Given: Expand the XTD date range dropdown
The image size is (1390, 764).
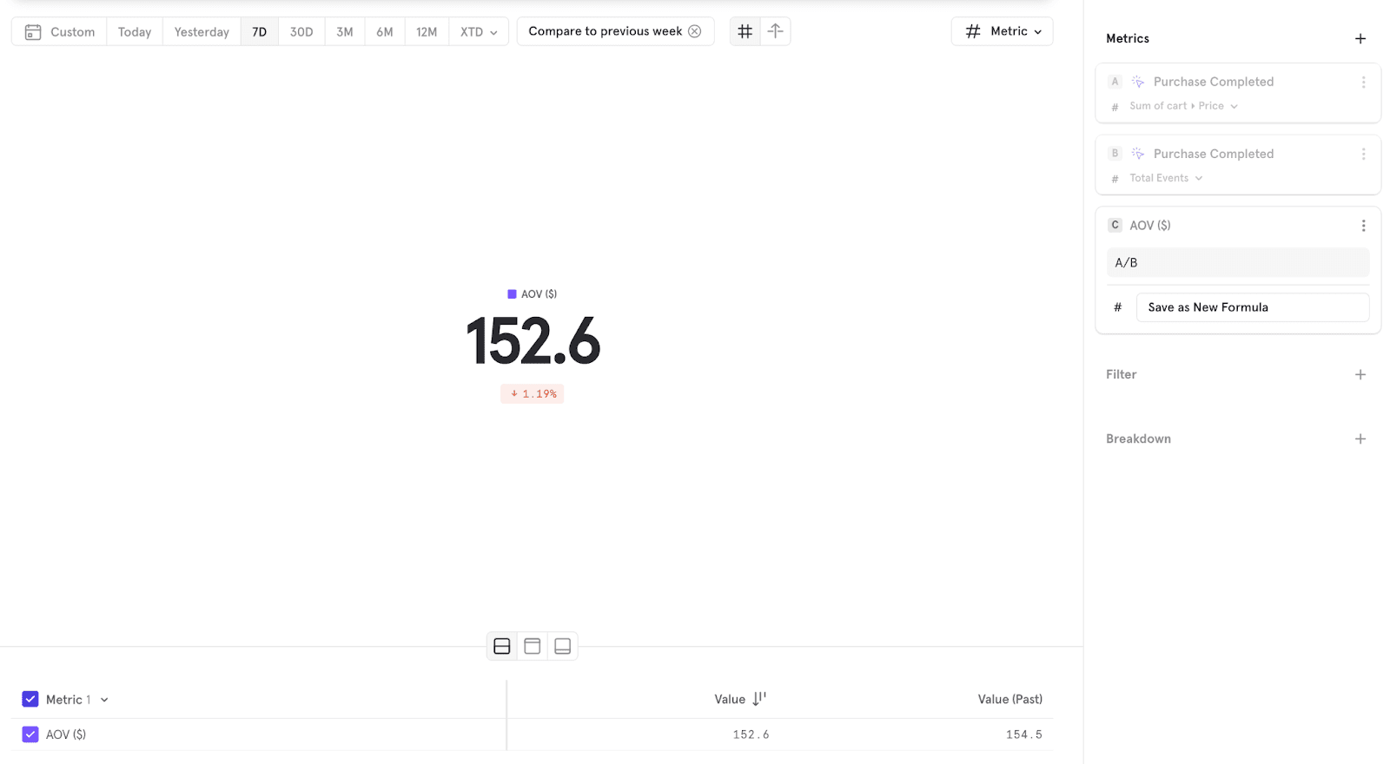Looking at the screenshot, I should (x=479, y=32).
